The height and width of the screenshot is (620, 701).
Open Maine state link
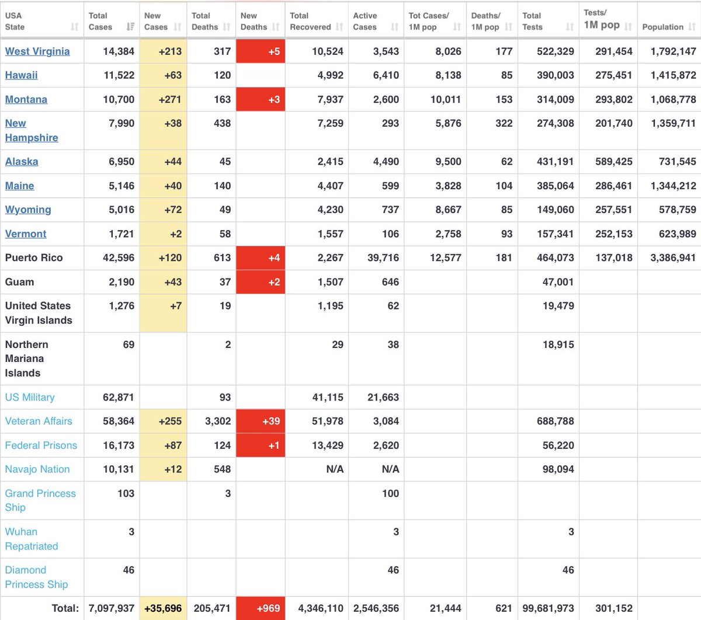[20, 186]
